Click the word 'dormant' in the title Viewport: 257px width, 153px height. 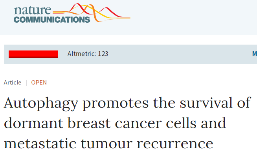pyautogui.click(x=33, y=123)
